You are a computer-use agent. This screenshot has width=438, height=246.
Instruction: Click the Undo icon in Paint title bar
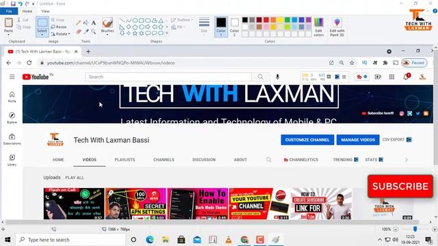click(x=21, y=3)
